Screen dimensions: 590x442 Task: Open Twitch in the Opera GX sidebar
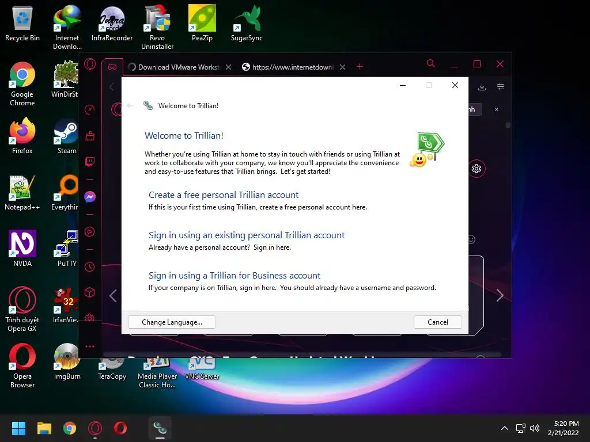(90, 162)
